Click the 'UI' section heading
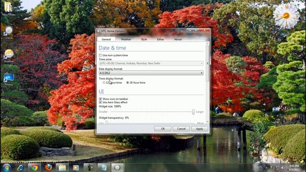The width and height of the screenshot is (306, 172). 101,91
